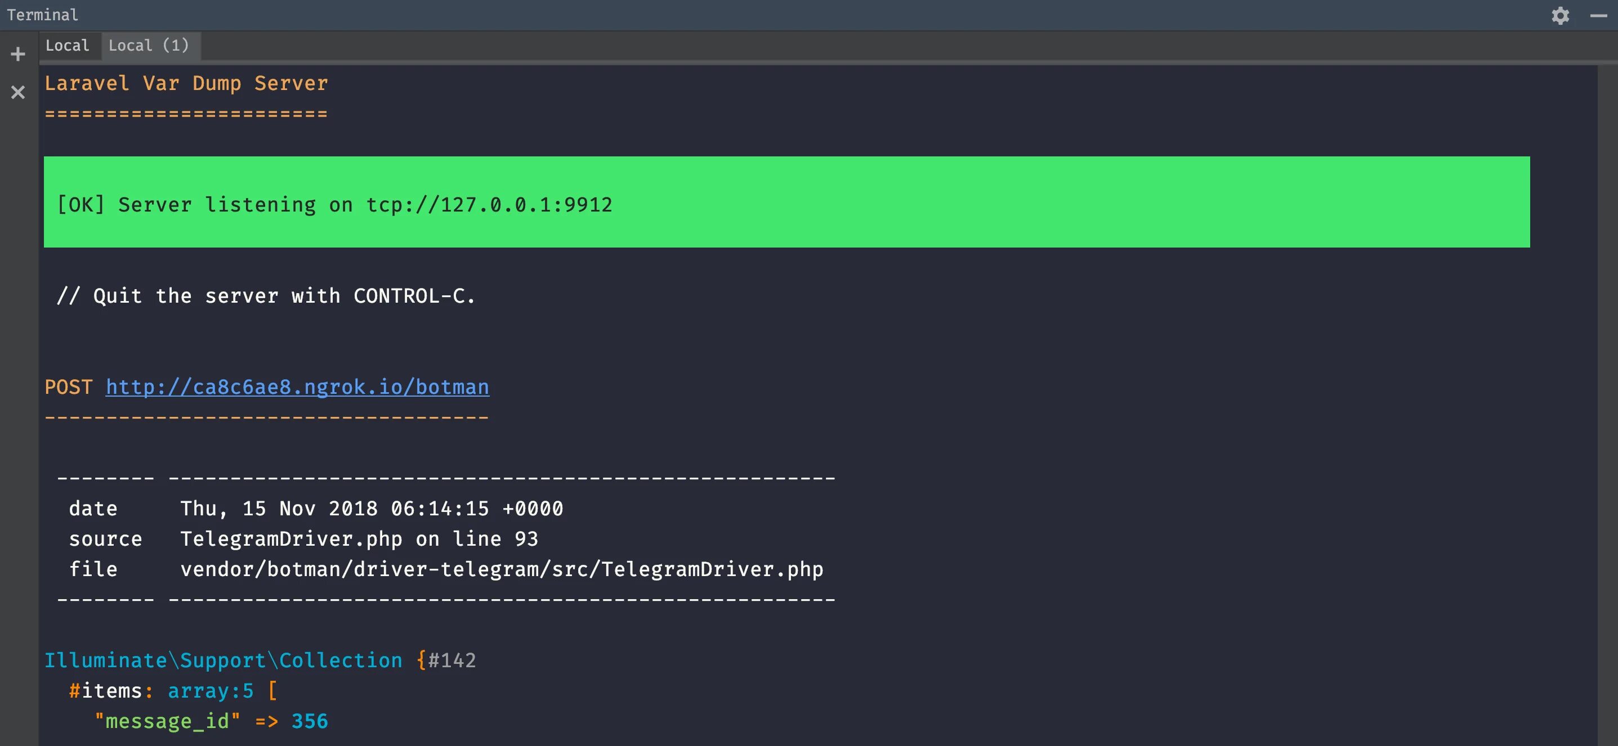Hide the Terminal tool window
The image size is (1618, 746).
[x=1598, y=15]
